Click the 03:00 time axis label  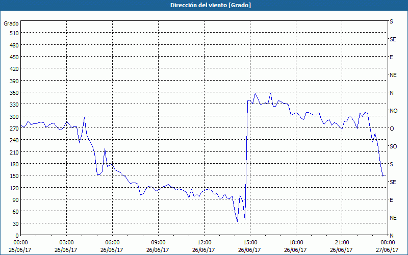coord(67,243)
